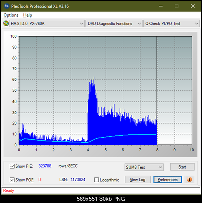Expand the DVD Diagnostic Functions dropdown

(114, 24)
